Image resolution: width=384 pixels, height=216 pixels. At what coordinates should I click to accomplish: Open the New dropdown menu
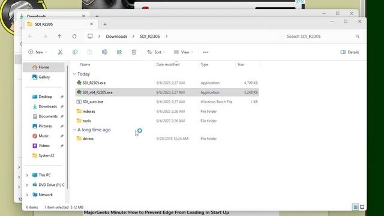pos(37,52)
